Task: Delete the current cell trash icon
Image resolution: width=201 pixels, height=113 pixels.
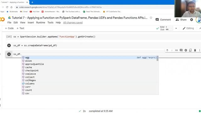Action: coord(195,50)
